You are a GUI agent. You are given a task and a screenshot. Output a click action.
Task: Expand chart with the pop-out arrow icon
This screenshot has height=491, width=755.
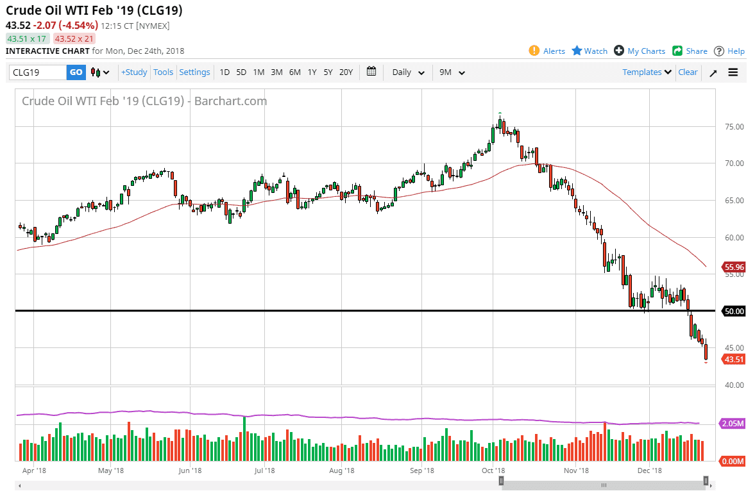point(713,72)
